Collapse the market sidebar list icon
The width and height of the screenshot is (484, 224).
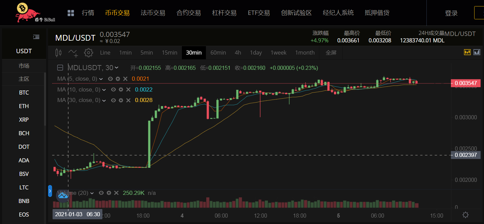click(36, 37)
